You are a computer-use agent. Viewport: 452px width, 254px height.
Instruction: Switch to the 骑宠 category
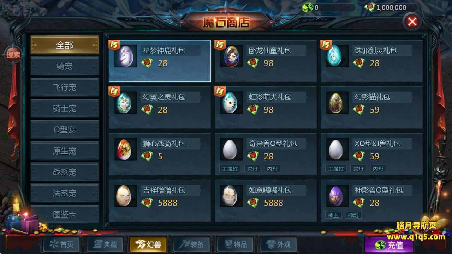tap(65, 66)
